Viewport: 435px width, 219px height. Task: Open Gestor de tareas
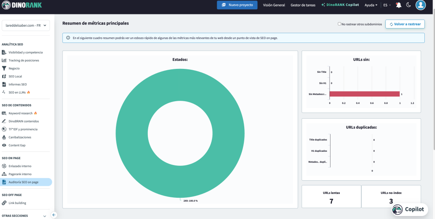(x=303, y=5)
